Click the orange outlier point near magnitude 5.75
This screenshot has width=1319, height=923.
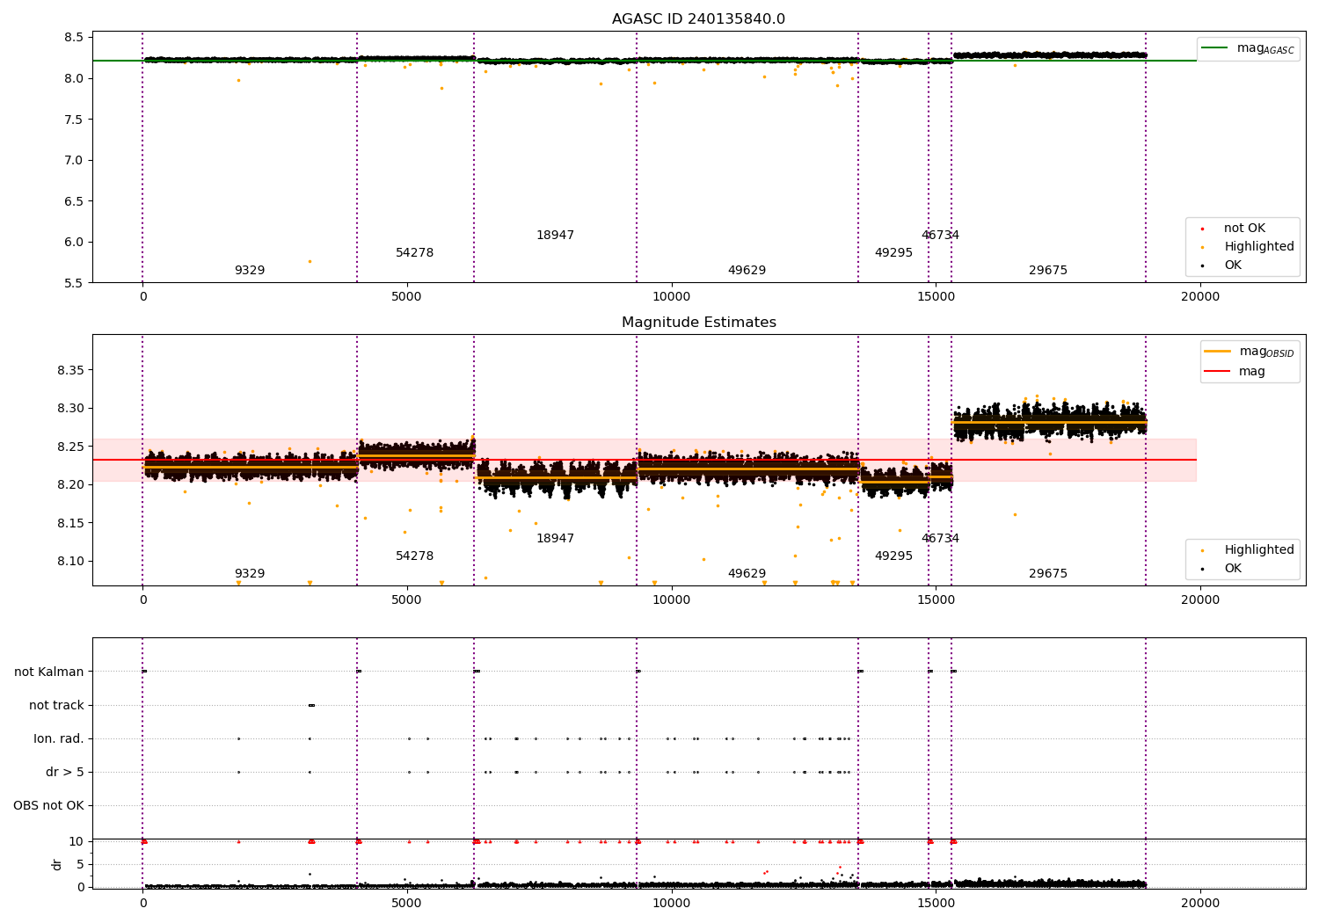(x=310, y=261)
